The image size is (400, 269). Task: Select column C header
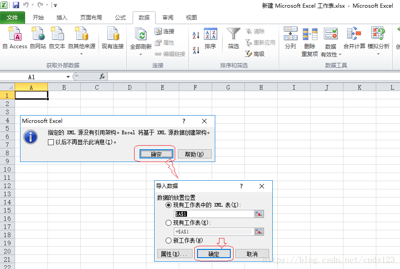(97, 87)
